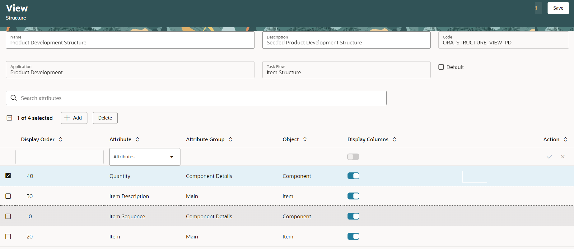Screen dimensions: 574x249
Task: Check the row 20 Item checkbox
Action: 8,237
